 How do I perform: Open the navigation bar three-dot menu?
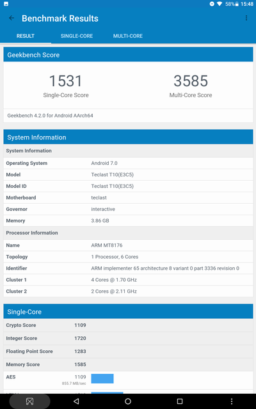(x=232, y=401)
